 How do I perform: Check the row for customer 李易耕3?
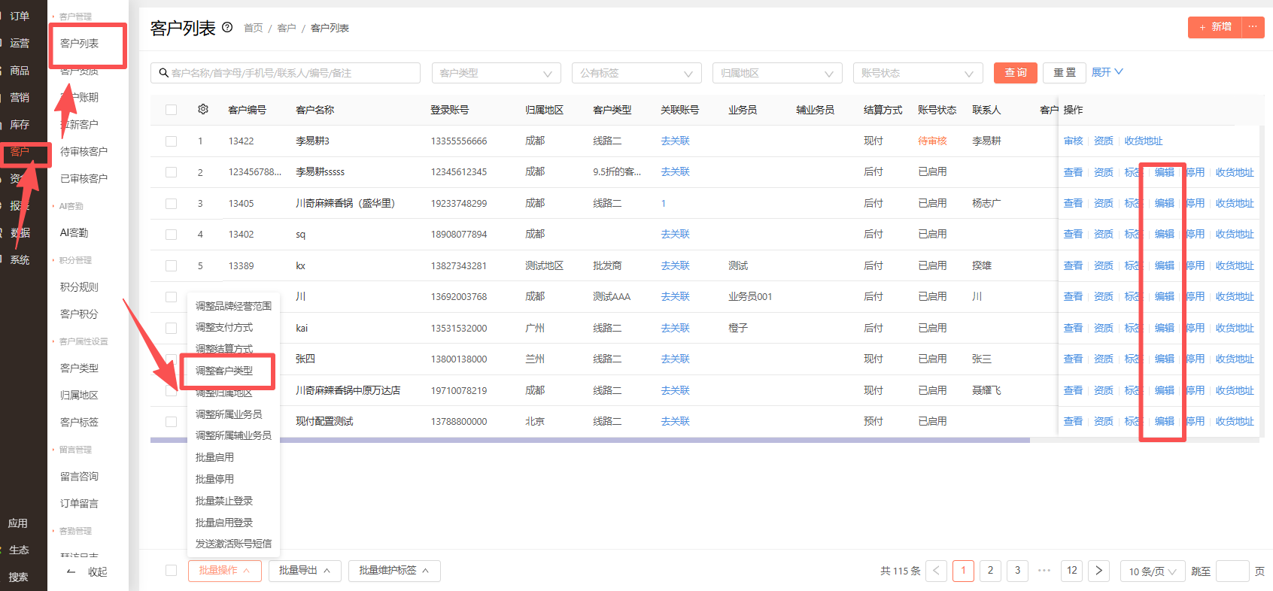click(172, 141)
